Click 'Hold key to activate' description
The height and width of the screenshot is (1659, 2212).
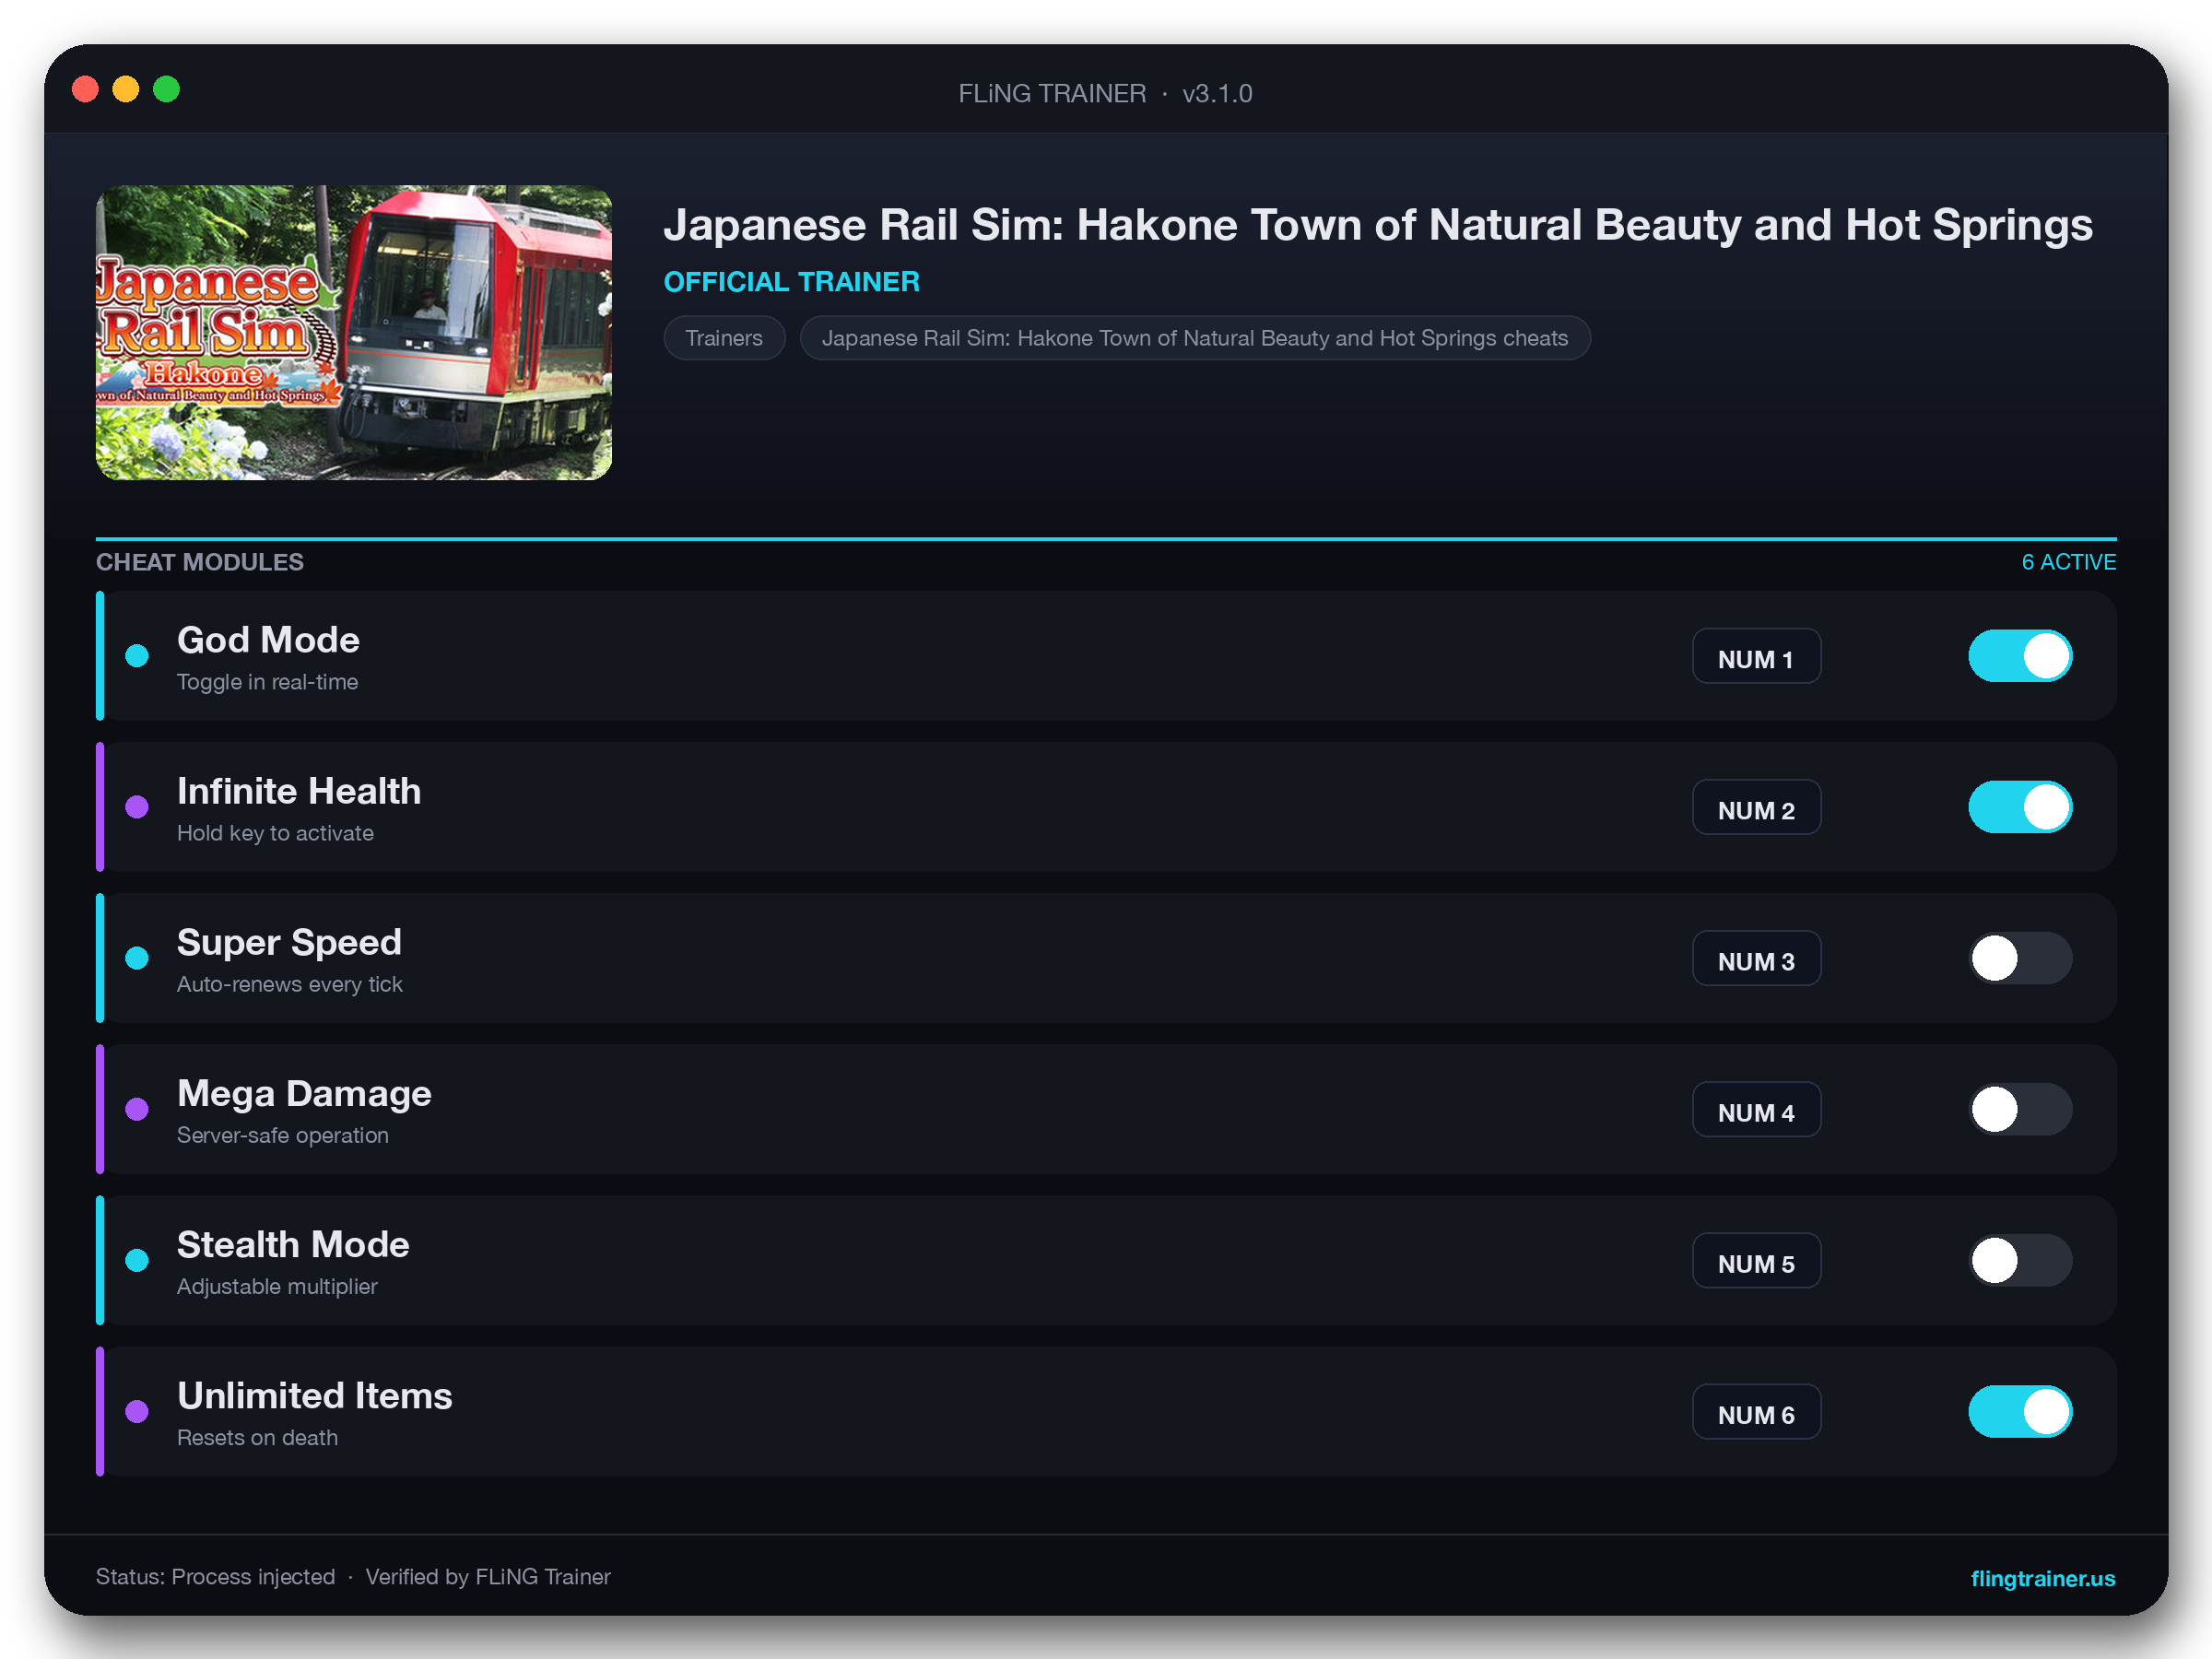click(x=275, y=833)
